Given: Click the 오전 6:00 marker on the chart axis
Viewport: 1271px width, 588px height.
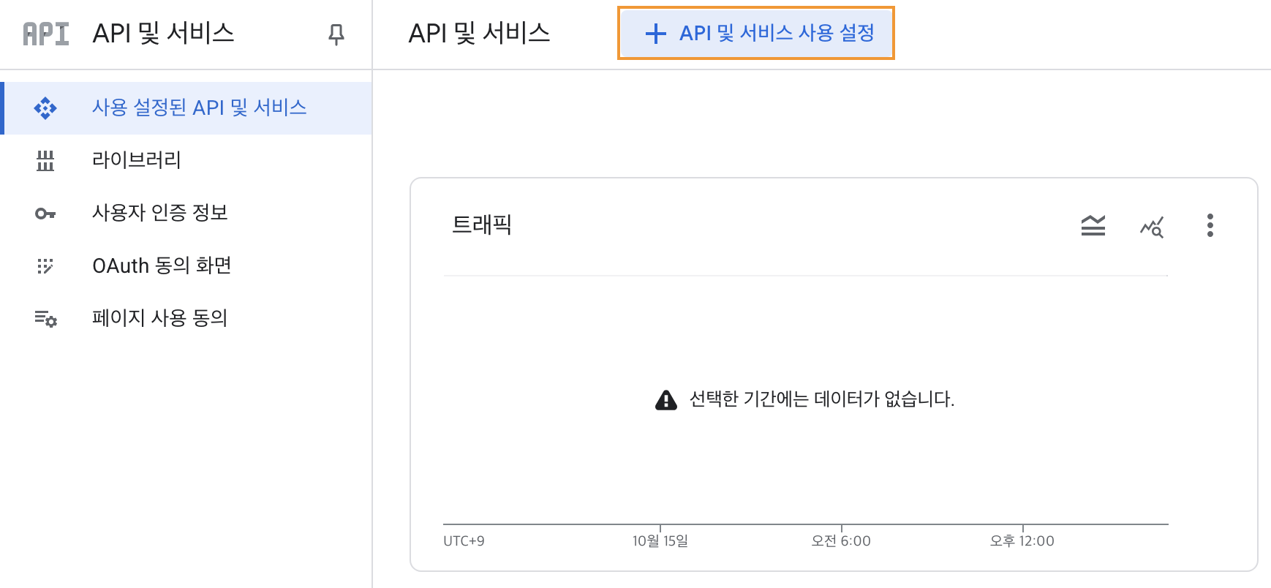Looking at the screenshot, I should click(x=841, y=540).
